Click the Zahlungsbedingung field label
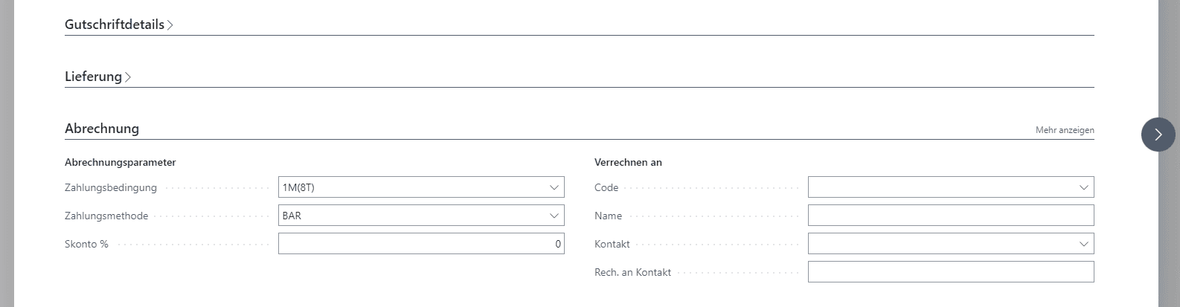1180x307 pixels. click(111, 188)
